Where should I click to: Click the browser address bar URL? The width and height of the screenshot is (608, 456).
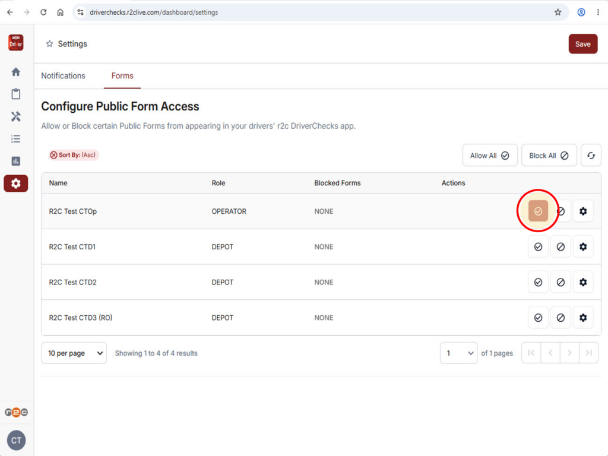coord(154,12)
